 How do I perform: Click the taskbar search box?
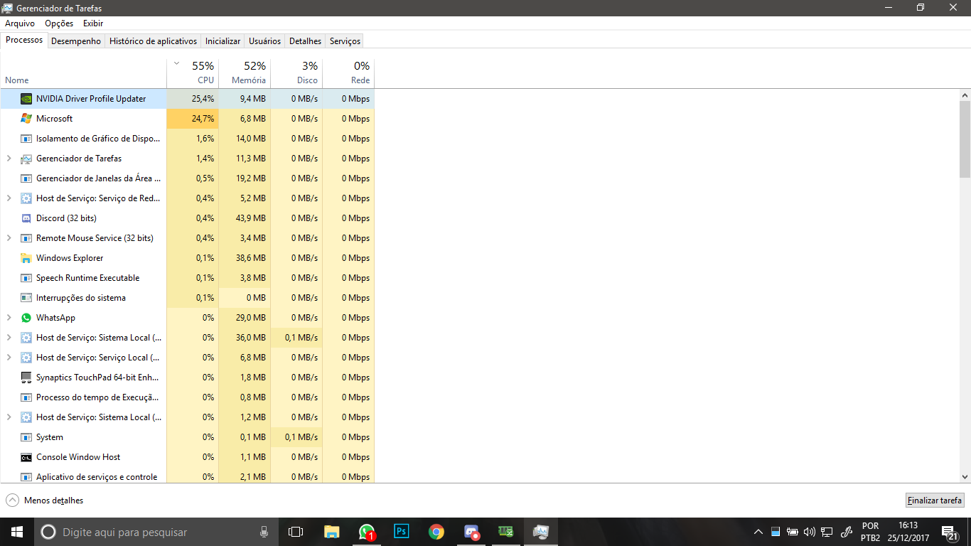pyautogui.click(x=156, y=532)
